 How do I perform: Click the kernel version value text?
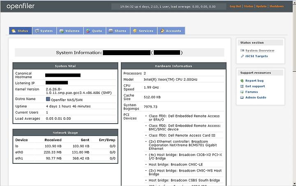click(x=79, y=91)
